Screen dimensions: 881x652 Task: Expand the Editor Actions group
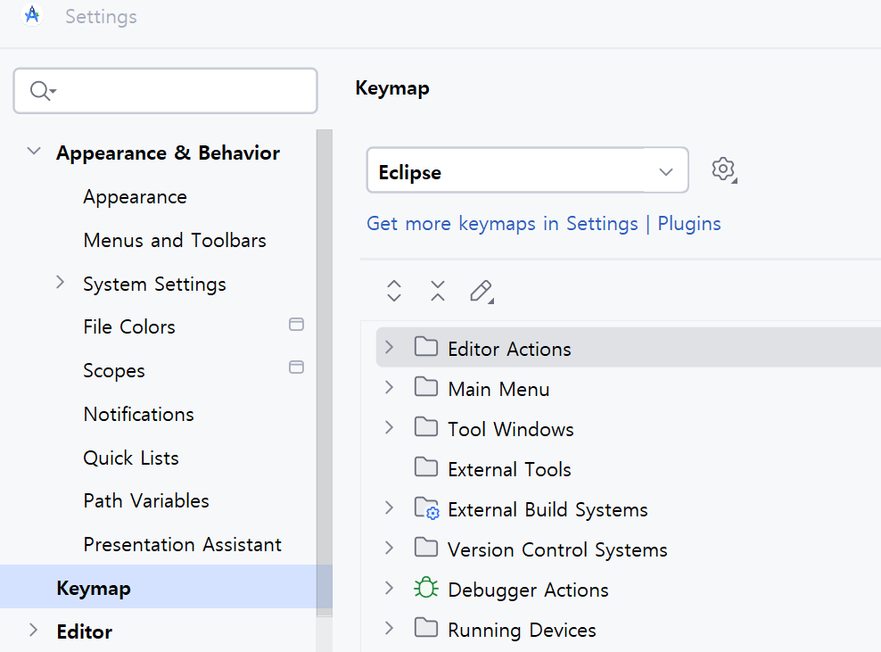coord(389,347)
